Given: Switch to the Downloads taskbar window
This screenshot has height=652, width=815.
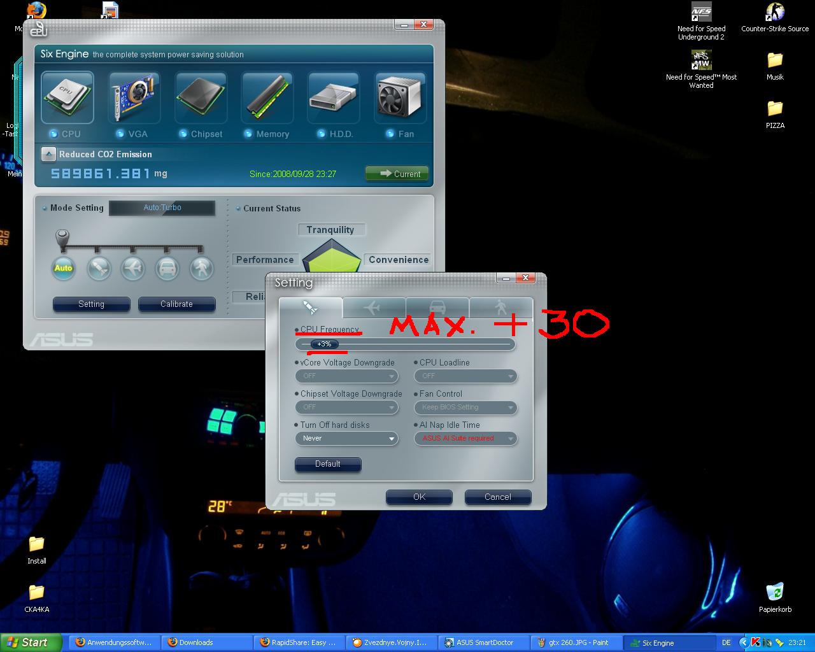Looking at the screenshot, I should (206, 642).
